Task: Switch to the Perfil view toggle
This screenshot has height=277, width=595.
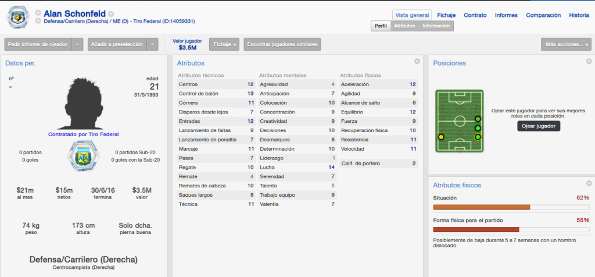Action: click(x=381, y=26)
